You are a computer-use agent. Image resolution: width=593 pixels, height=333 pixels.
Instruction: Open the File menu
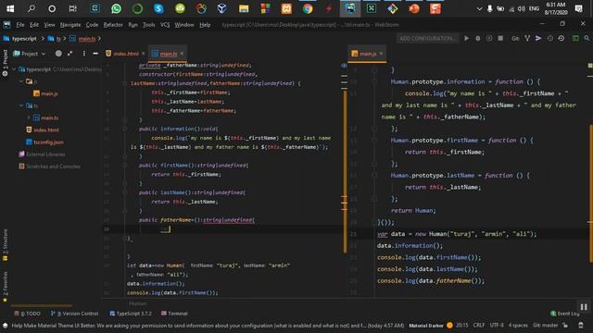(x=20, y=25)
